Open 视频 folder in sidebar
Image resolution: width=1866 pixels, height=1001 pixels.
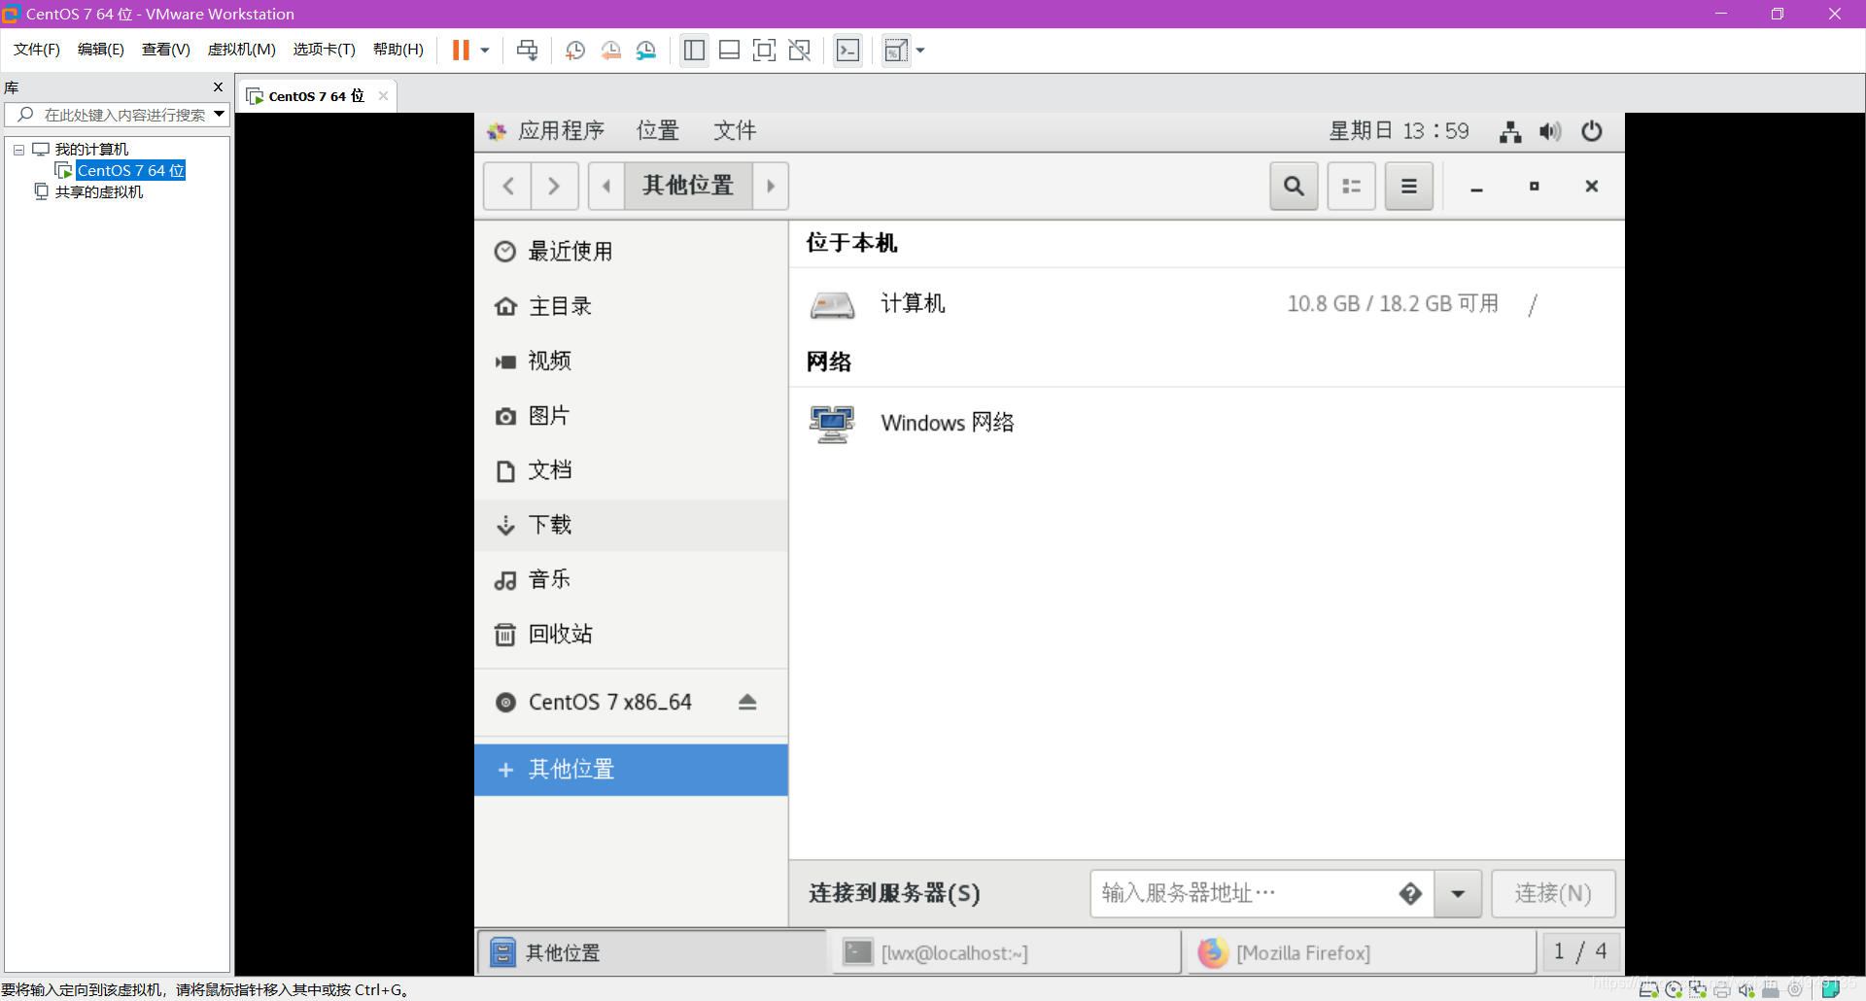click(631, 361)
